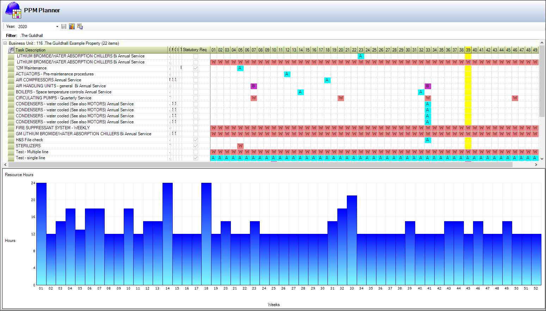546x311 pixels.
Task: Click the PPM Planner hard hat logo
Action: point(13,10)
